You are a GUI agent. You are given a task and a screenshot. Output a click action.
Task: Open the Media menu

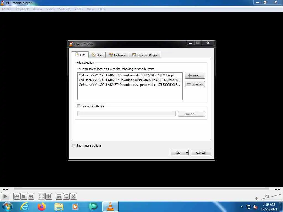point(7,9)
